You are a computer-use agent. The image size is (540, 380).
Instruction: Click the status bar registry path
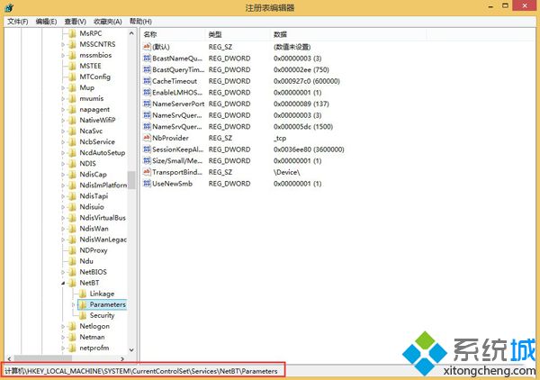pyautogui.click(x=141, y=371)
